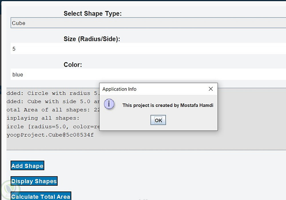
Task: Click the blue info icon in dialog
Action: coord(109,104)
